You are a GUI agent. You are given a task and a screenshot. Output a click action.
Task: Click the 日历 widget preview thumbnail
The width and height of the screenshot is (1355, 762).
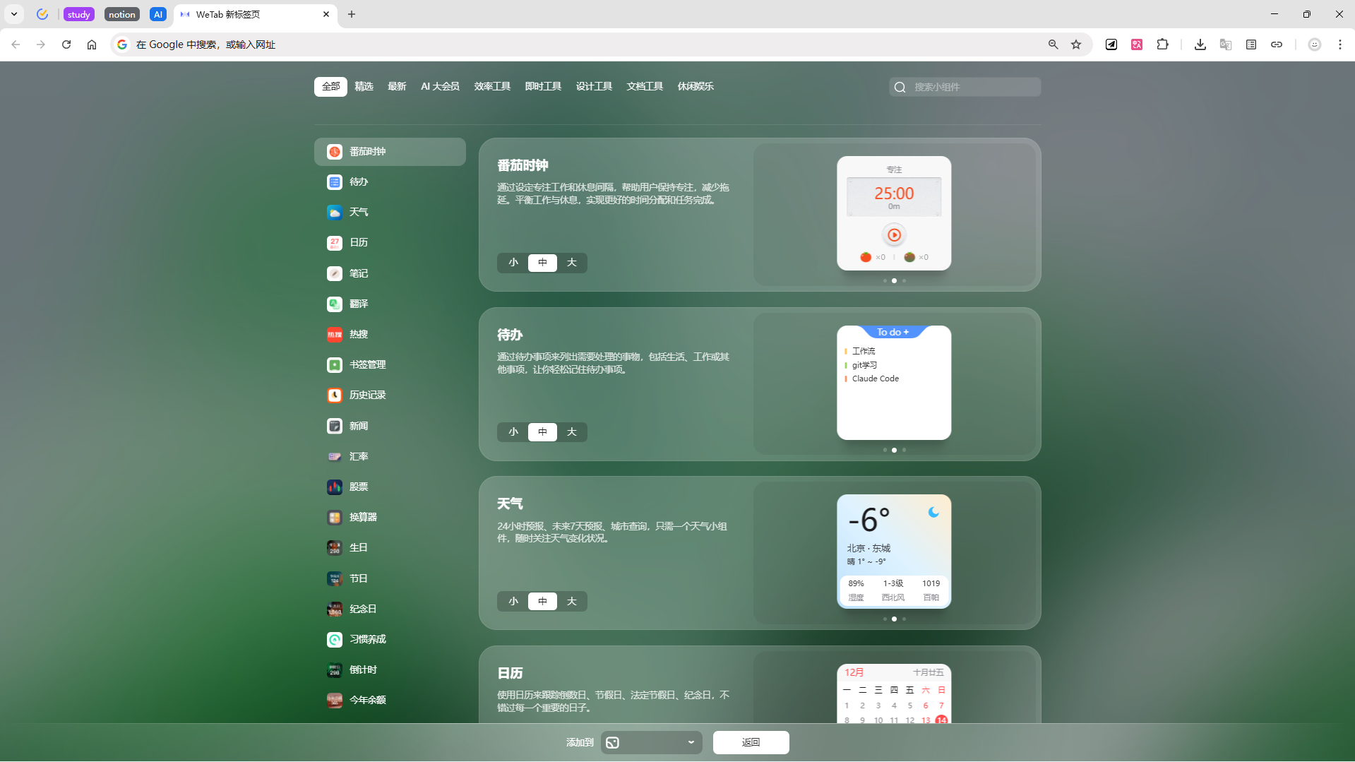894,693
